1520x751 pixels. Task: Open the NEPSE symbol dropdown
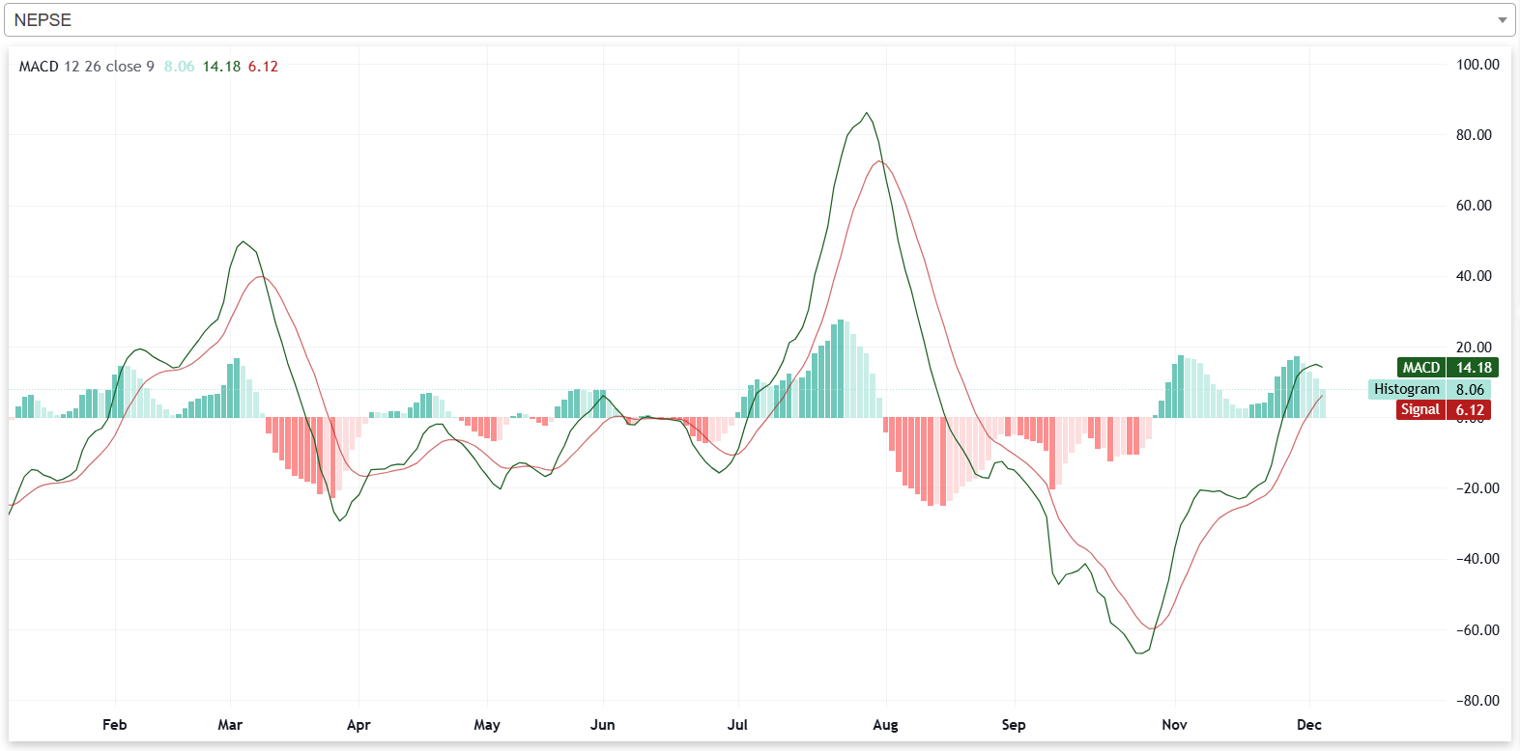754,20
